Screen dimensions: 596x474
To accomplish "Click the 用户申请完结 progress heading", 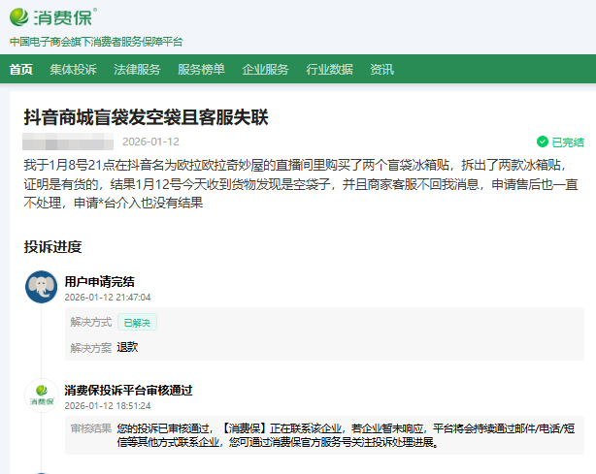I will point(99,282).
